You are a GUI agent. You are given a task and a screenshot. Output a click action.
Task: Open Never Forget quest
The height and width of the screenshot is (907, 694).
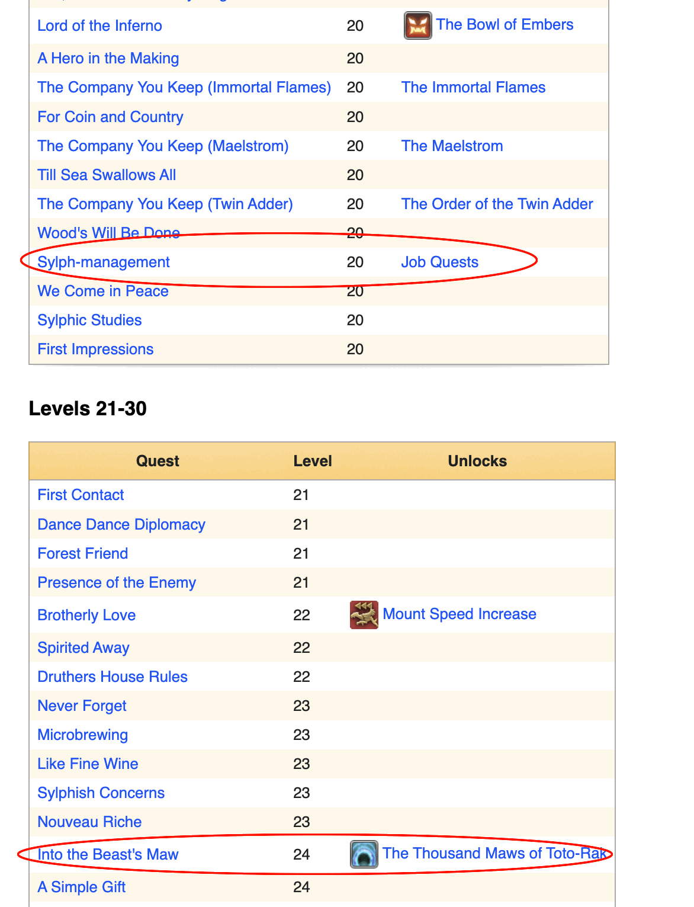click(x=82, y=706)
